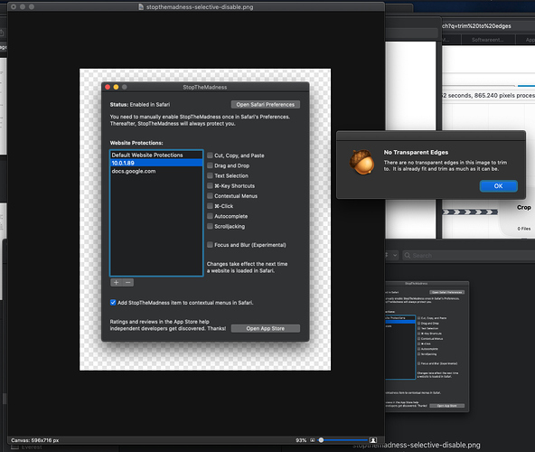The image size is (535, 452).
Task: Open the dropdown chevron left of the Search field
Action: click(x=395, y=255)
